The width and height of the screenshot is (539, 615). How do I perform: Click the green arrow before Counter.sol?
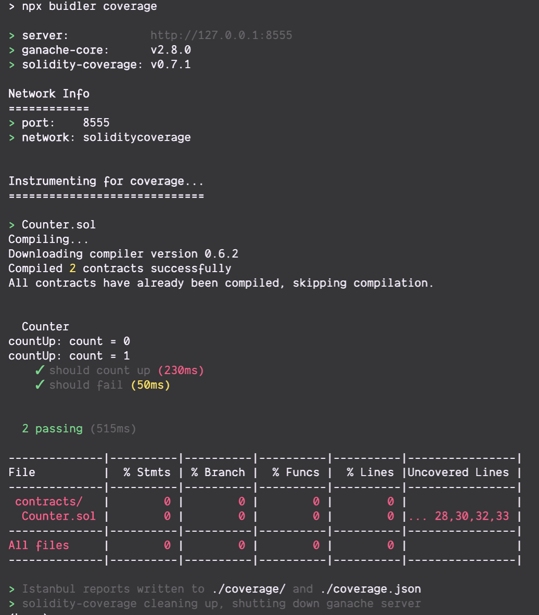(x=12, y=225)
